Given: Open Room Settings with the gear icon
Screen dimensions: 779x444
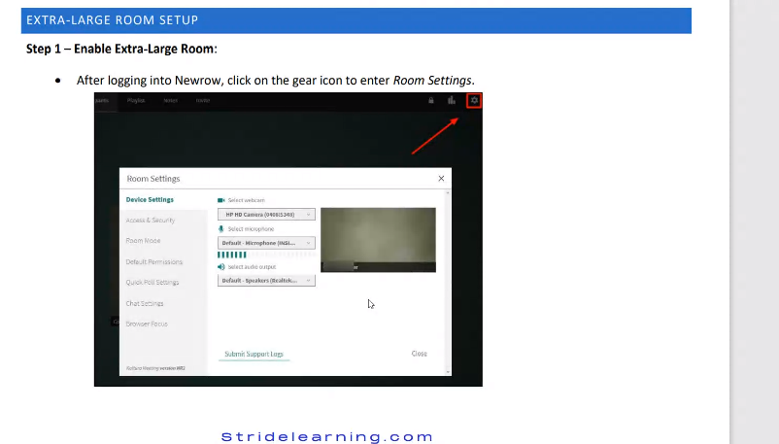Looking at the screenshot, I should 474,100.
